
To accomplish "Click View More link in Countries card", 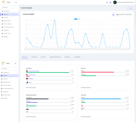I will click(31, 87).
